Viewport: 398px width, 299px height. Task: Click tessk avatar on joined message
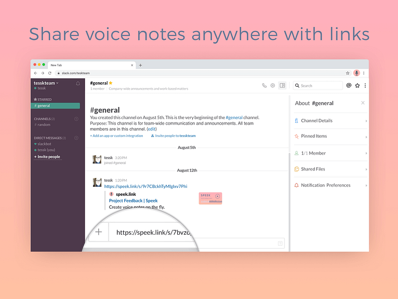click(x=97, y=159)
